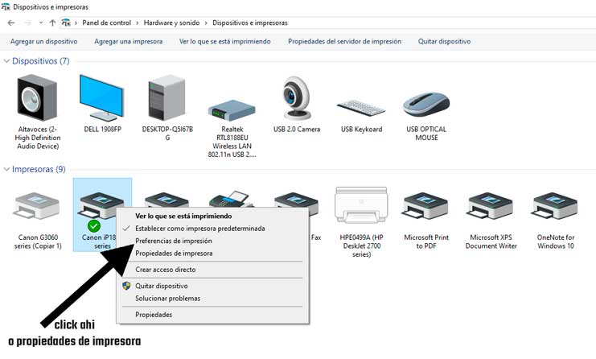
Task: Select the HP DeskJet 2700 printer icon
Action: point(361,209)
